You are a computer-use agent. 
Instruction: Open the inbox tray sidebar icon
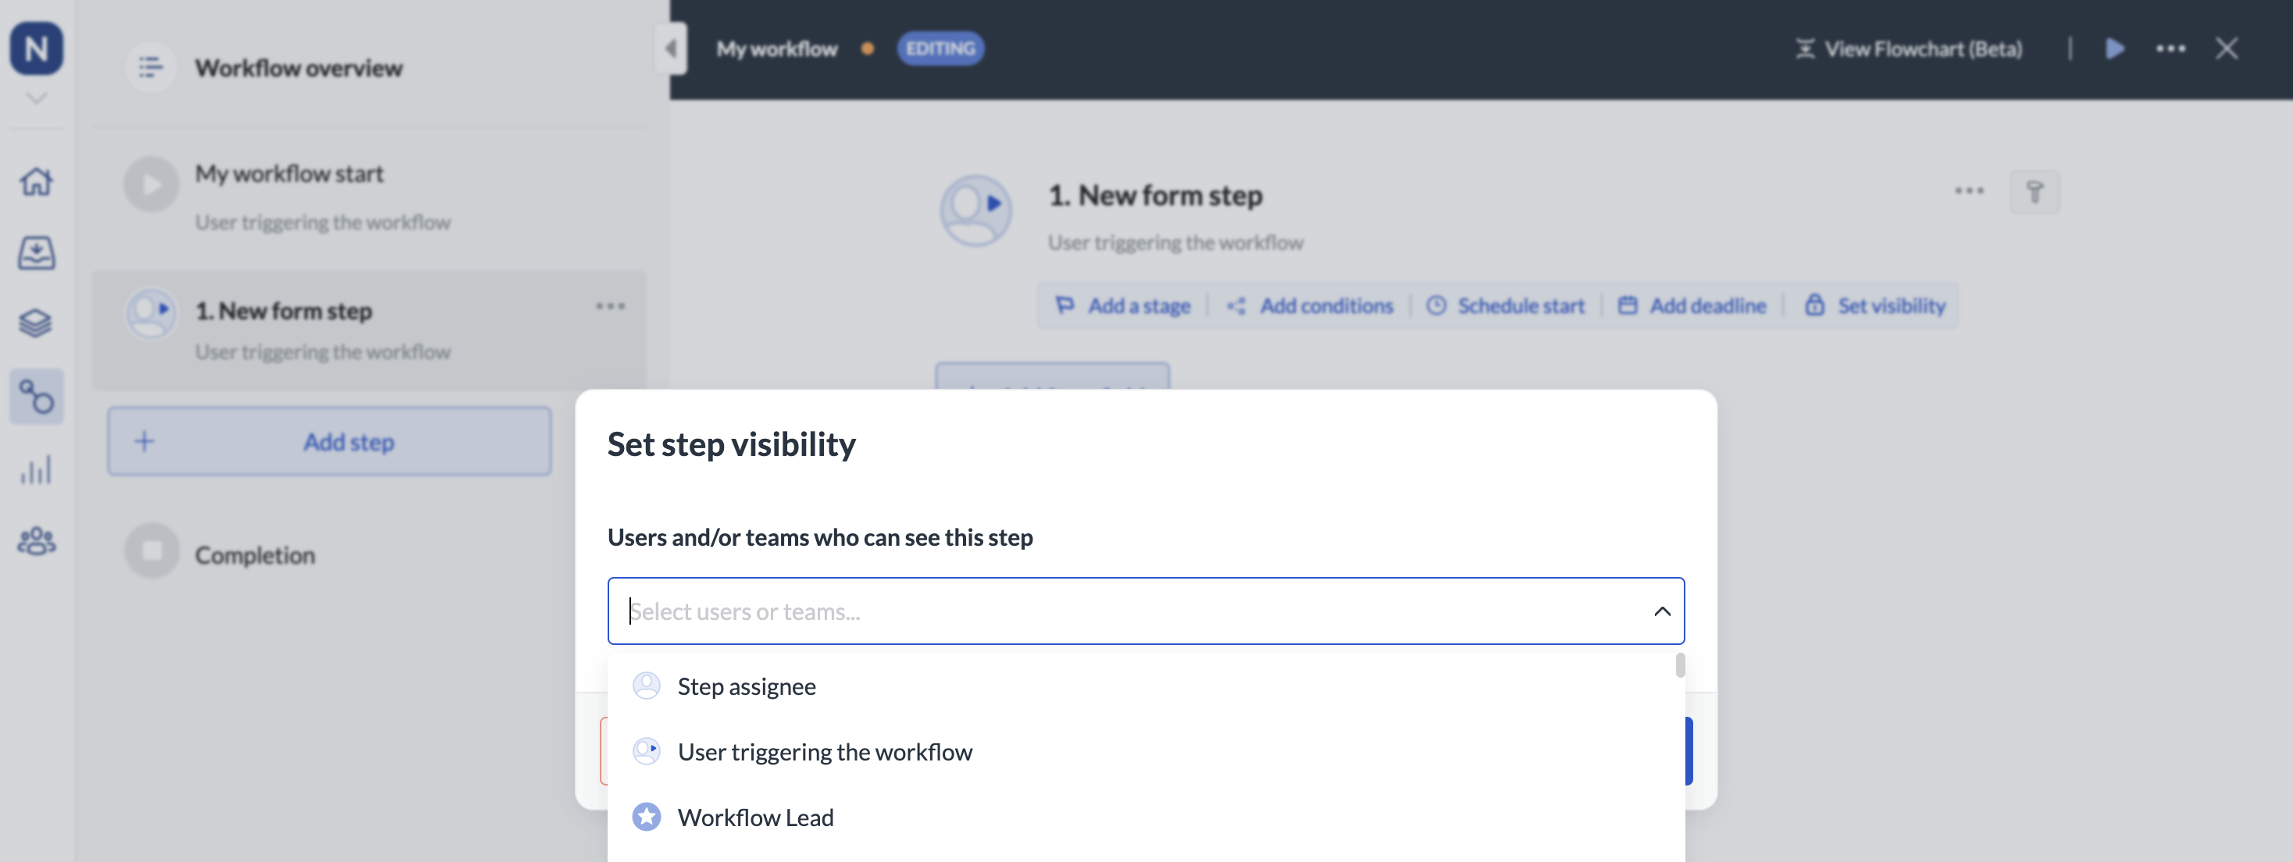[x=37, y=253]
